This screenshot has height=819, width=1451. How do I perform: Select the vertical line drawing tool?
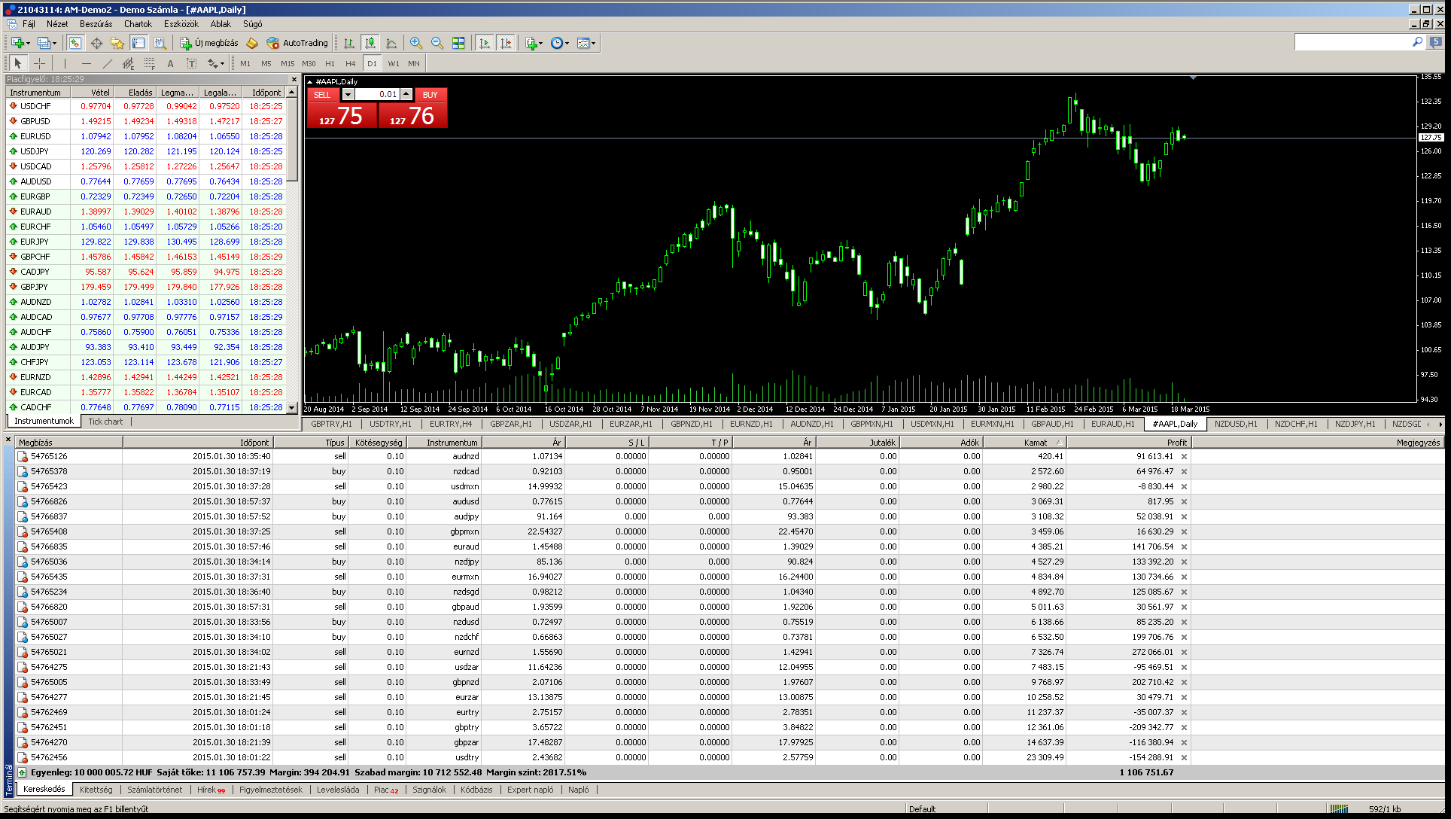[65, 63]
